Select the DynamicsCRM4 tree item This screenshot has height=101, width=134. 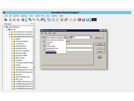(x=21, y=55)
